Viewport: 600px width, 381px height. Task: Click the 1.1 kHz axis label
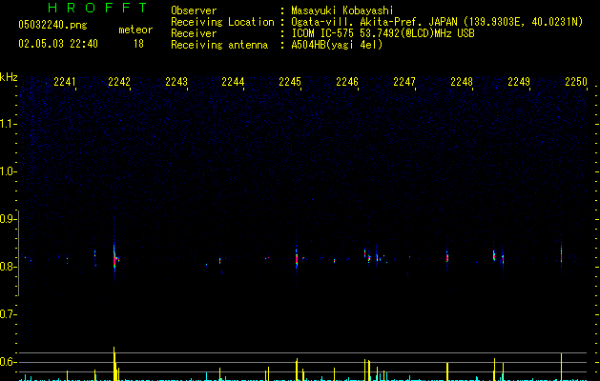pyautogui.click(x=8, y=124)
